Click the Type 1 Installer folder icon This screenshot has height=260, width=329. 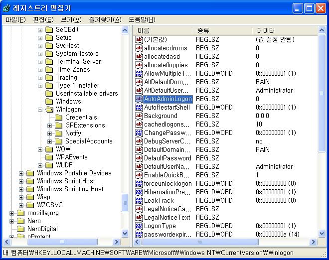[x=49, y=86]
